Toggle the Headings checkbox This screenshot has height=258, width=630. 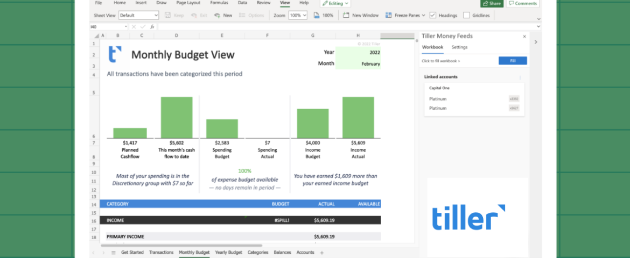coord(433,15)
